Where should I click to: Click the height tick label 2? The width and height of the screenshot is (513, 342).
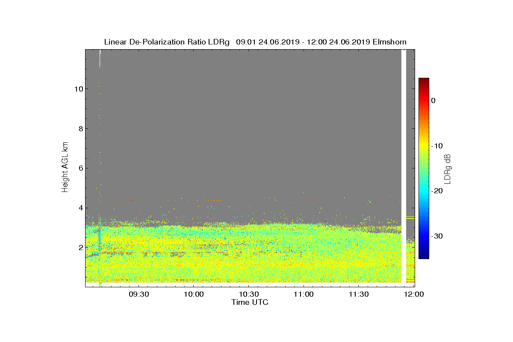pyautogui.click(x=80, y=248)
